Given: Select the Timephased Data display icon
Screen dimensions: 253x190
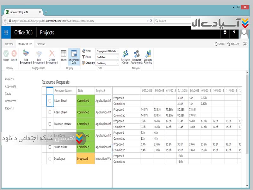Looking at the screenshot, I should click(74, 54).
